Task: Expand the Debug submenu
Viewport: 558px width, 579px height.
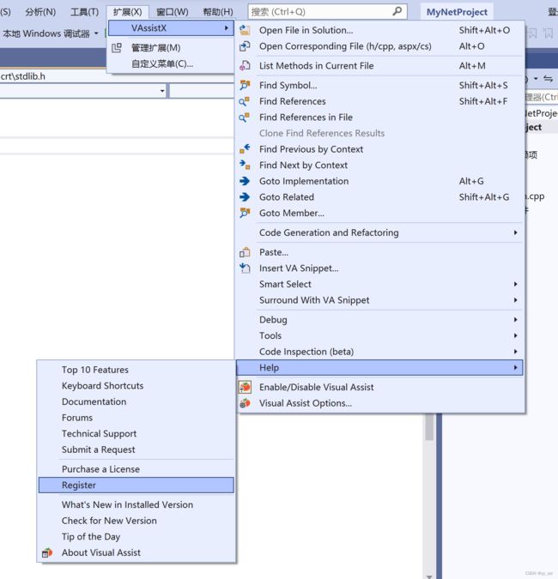Action: (x=515, y=320)
